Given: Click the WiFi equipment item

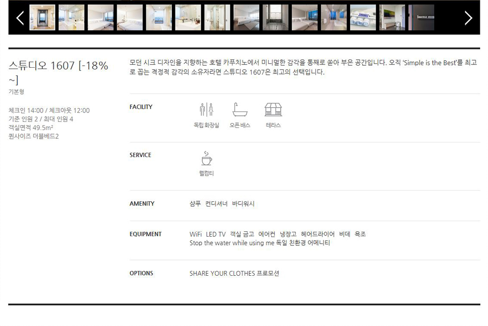Looking at the screenshot, I should point(196,234).
